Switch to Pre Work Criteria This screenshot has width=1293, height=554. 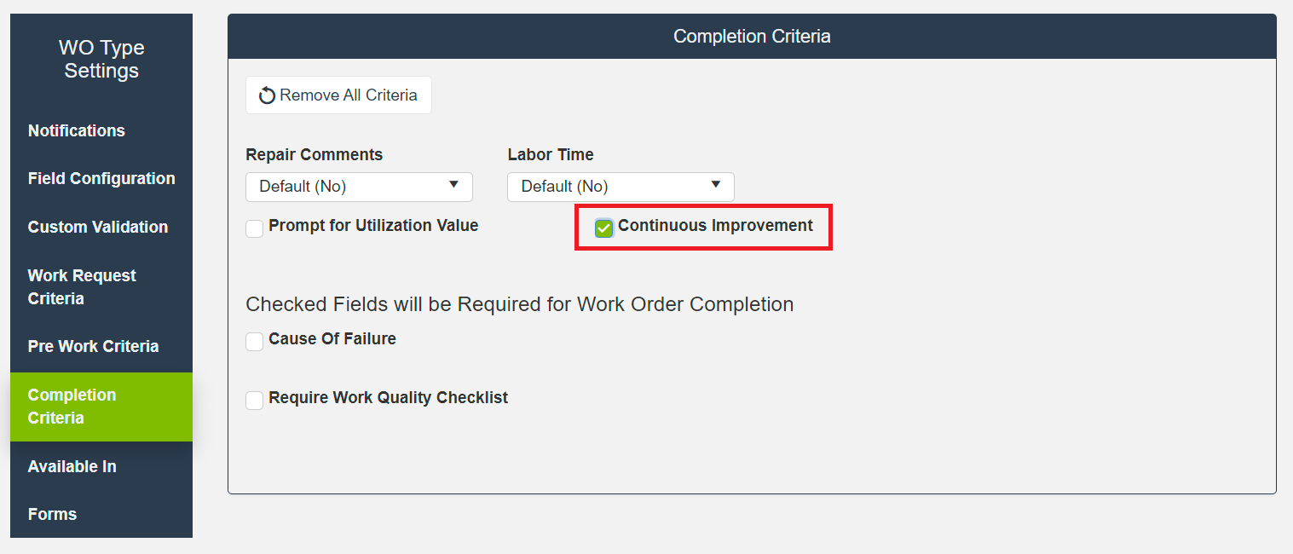tap(94, 346)
